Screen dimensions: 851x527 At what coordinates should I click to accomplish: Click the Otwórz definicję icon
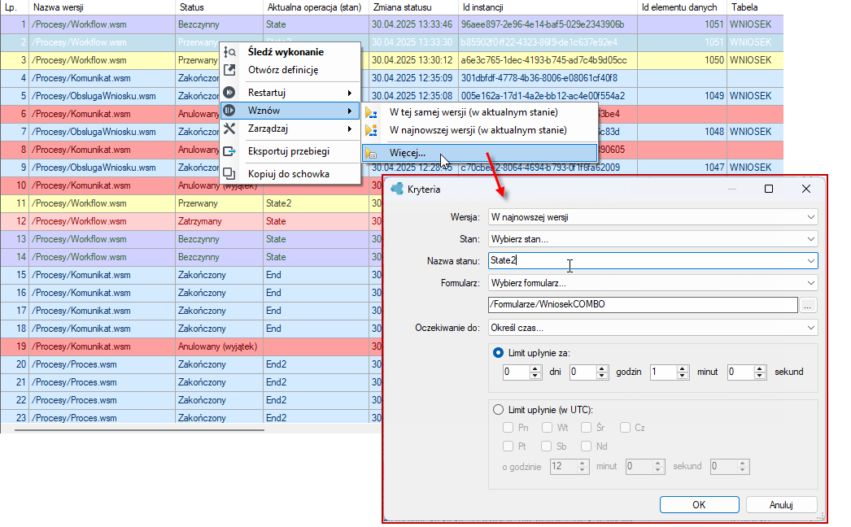(229, 70)
